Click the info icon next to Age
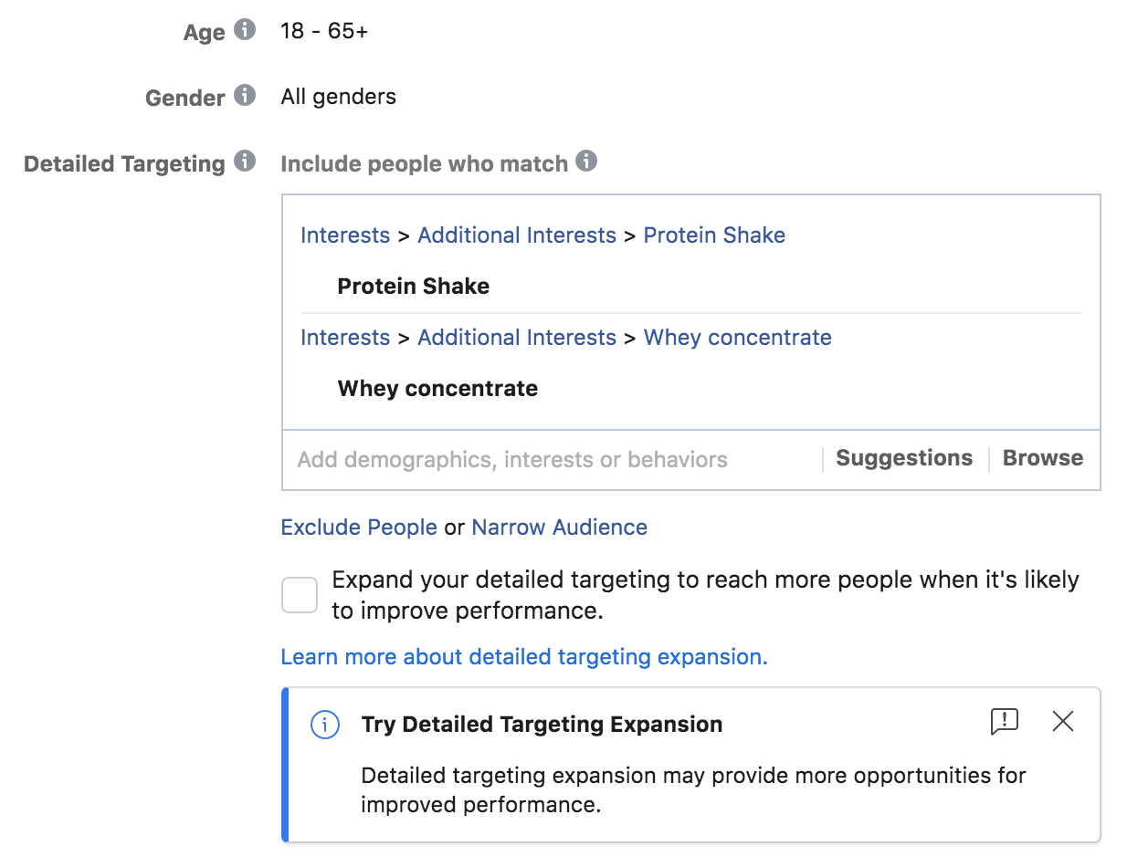The image size is (1127, 867). pyautogui.click(x=244, y=30)
